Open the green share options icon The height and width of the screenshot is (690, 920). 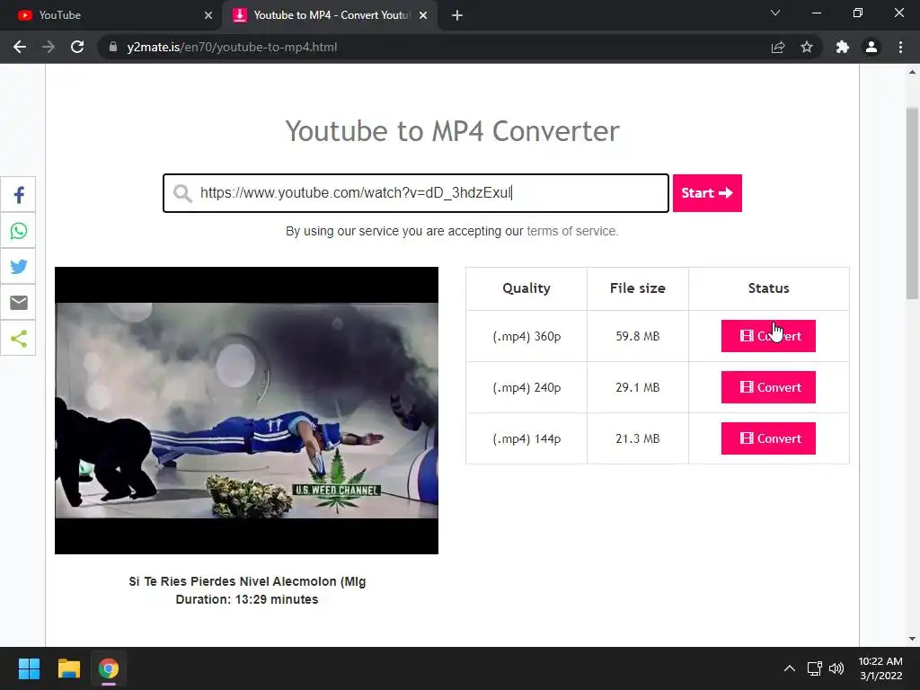[x=18, y=339]
